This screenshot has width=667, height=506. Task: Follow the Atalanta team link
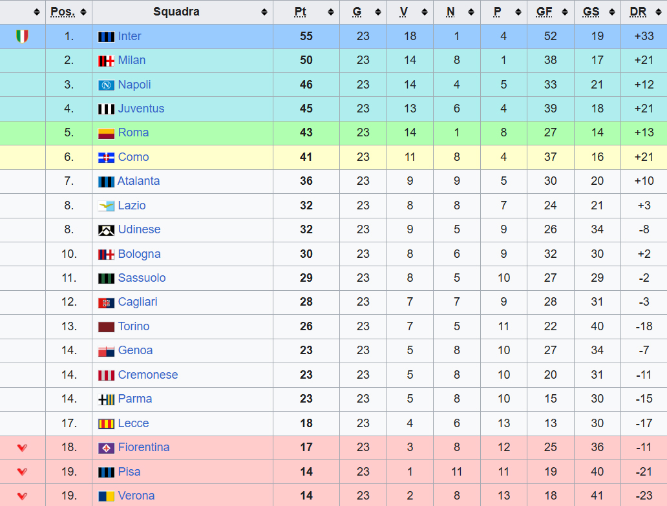[x=138, y=182]
